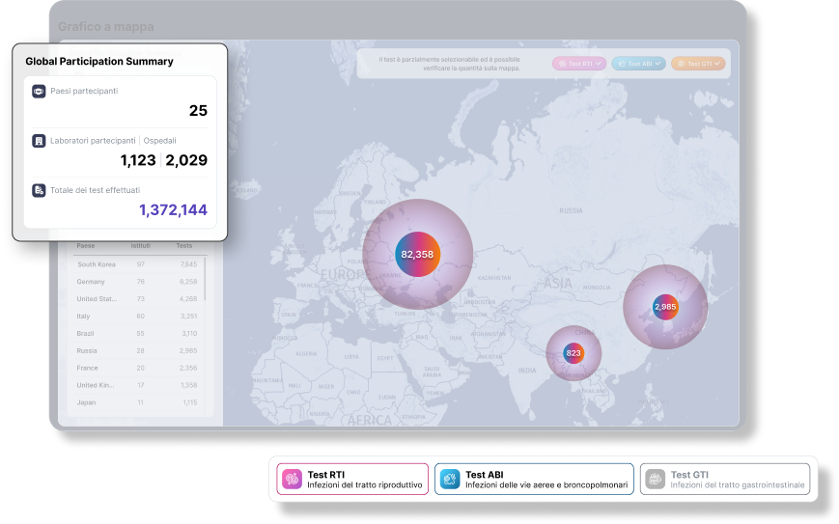Open the Test RTI dropdown on map
This screenshot has width=839, height=524.
pos(579,64)
